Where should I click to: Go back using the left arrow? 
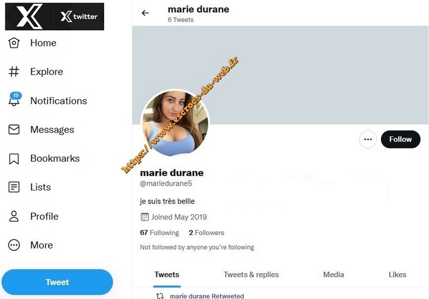145,13
